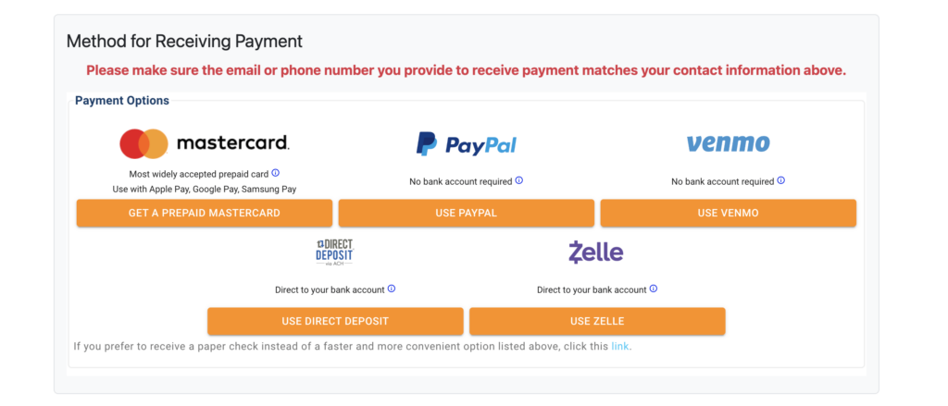Show info icon under Direct Deposit logo
948x406 pixels.
tap(392, 289)
